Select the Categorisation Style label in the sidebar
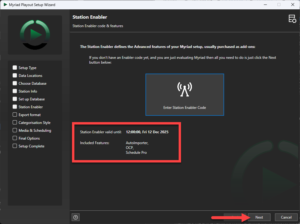 click(x=34, y=123)
